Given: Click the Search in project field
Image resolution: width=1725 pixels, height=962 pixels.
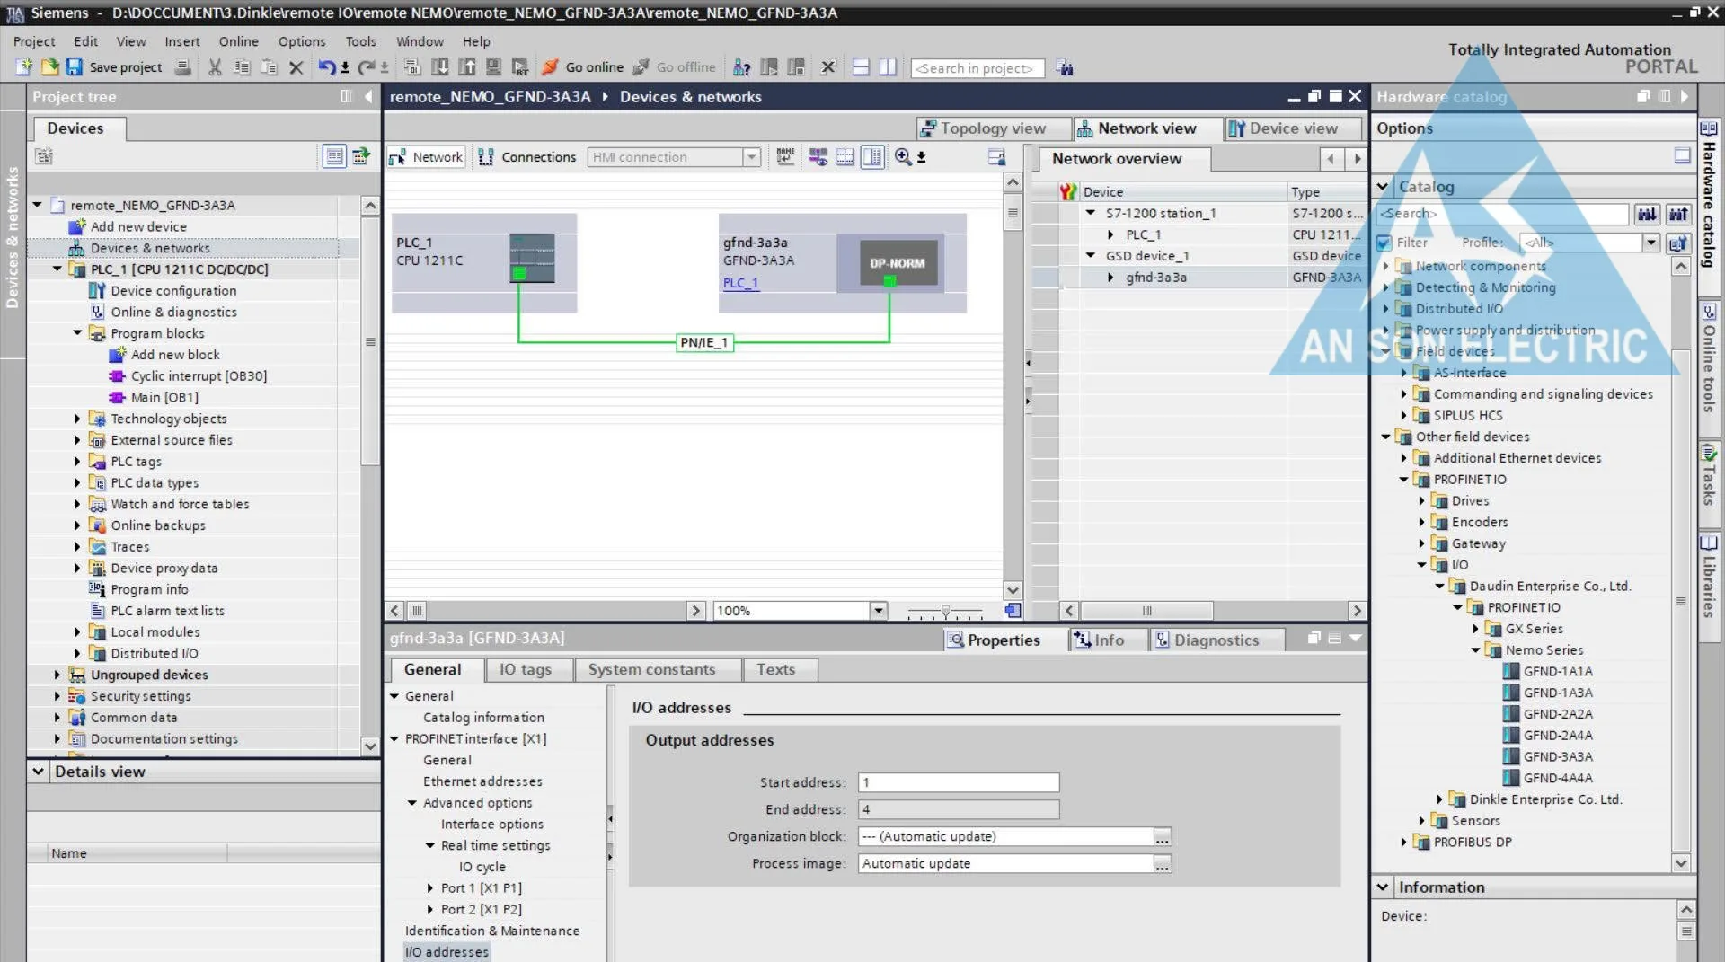Looking at the screenshot, I should [x=977, y=68].
